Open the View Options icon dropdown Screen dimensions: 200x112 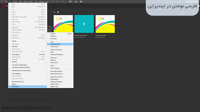pyautogui.click(x=71, y=2)
